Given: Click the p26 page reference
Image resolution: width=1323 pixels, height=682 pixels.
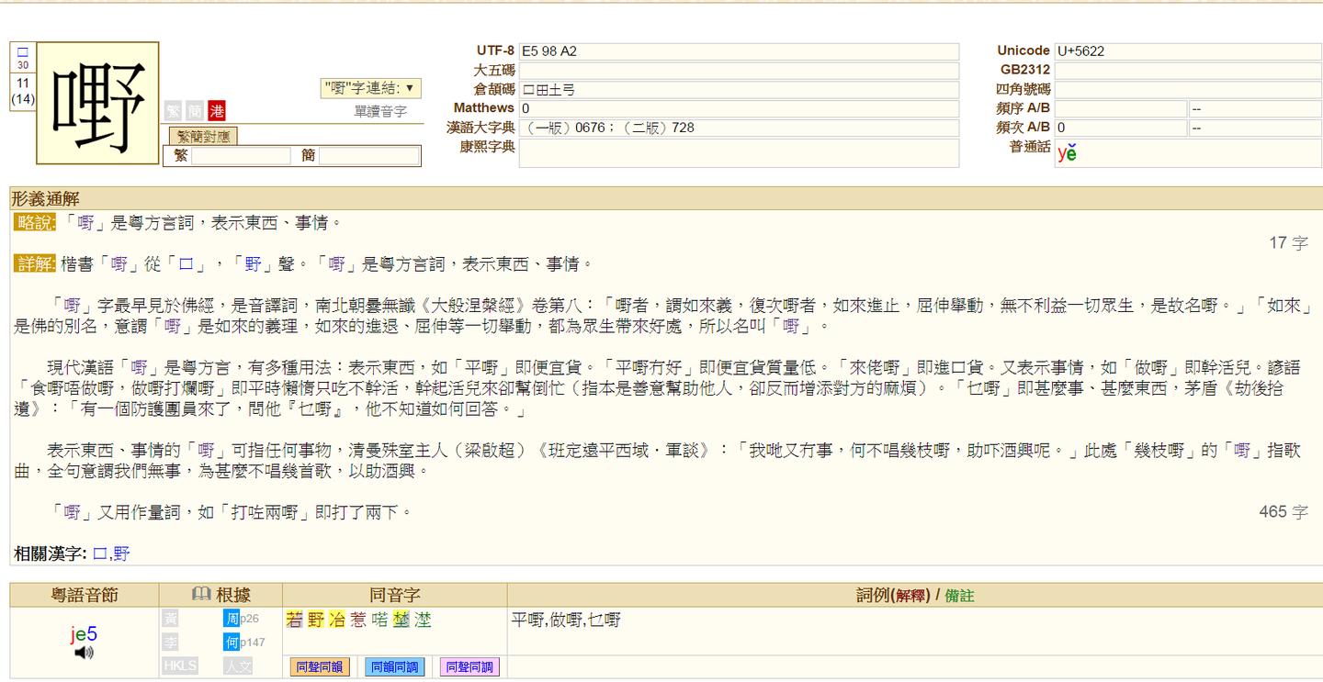Looking at the screenshot, I should pos(250,620).
